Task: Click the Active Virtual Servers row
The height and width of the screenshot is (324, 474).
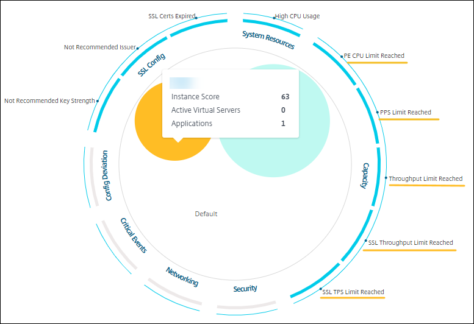Action: pos(230,110)
